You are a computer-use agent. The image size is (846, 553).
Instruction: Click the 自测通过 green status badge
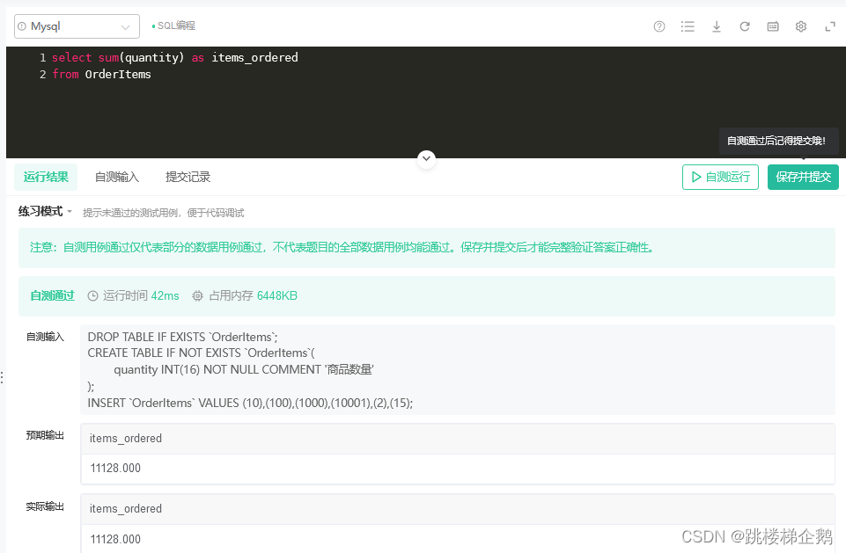tap(52, 295)
